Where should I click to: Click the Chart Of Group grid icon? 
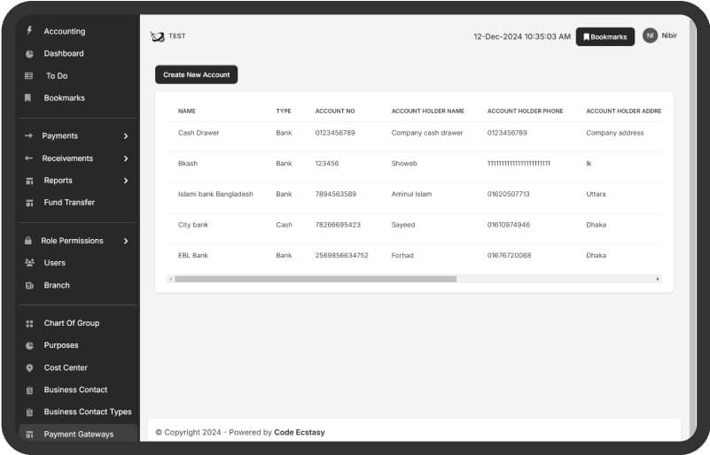29,324
